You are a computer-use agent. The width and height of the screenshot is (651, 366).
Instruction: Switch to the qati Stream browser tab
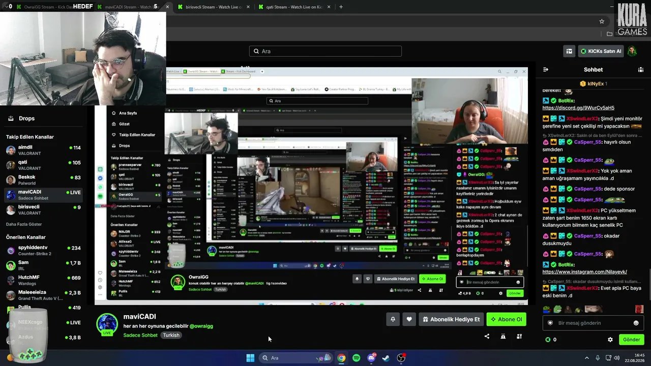[x=294, y=7]
